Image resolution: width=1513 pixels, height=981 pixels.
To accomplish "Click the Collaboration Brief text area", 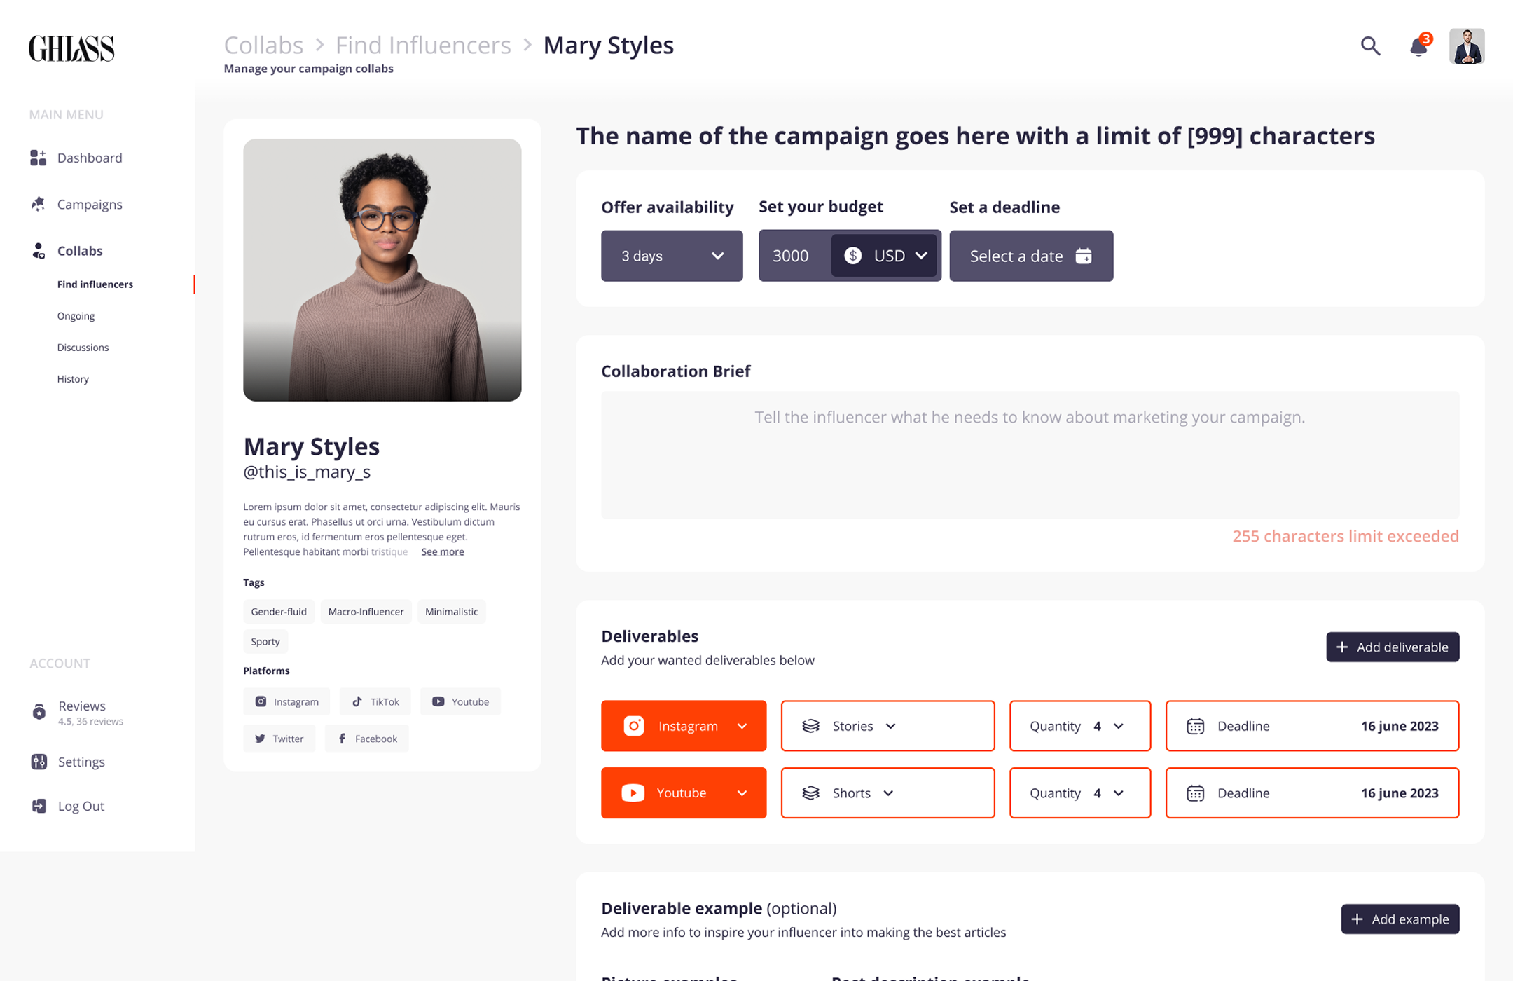I will (1030, 455).
